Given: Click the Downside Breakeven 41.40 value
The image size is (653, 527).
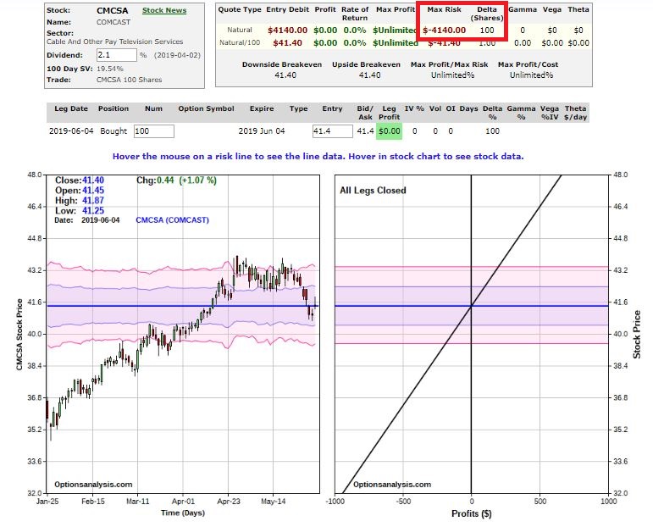Looking at the screenshot, I should pos(285,75).
